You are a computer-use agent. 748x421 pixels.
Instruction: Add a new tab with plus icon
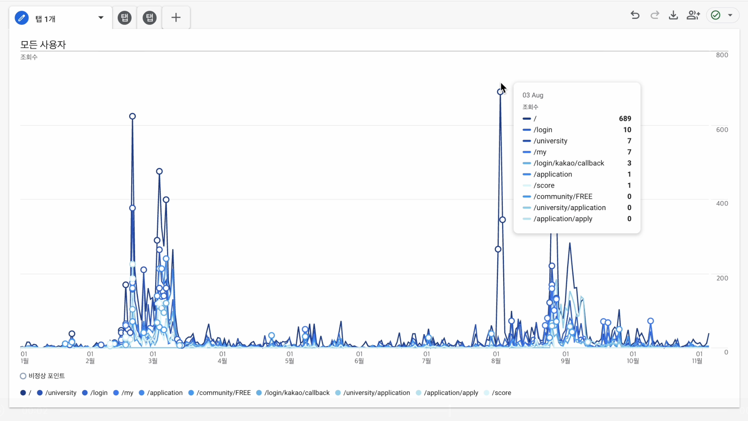(176, 18)
